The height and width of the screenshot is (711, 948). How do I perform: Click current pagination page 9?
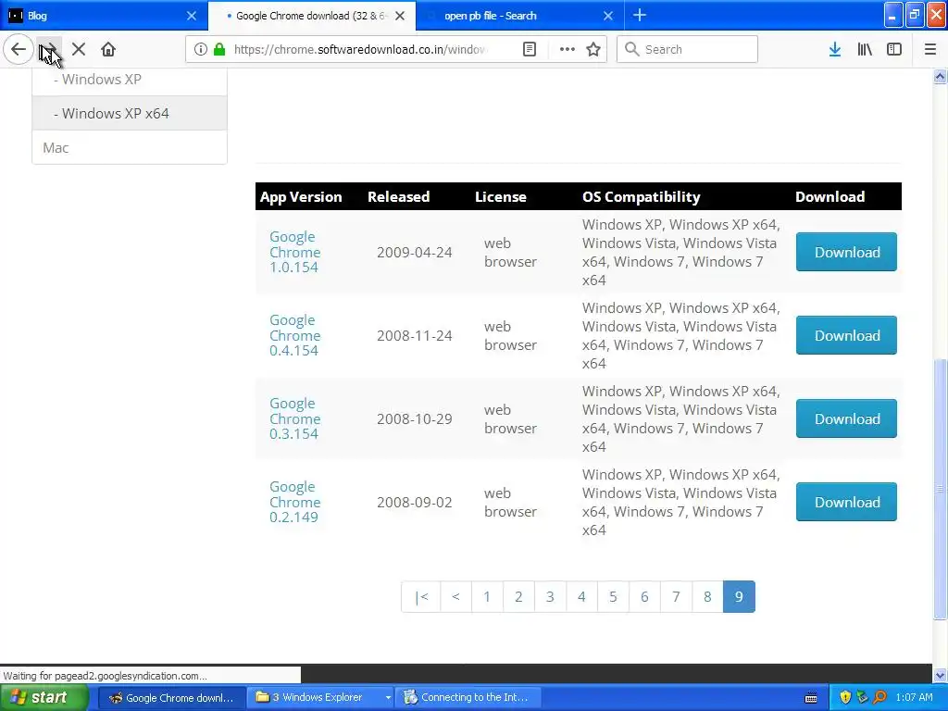[739, 597]
